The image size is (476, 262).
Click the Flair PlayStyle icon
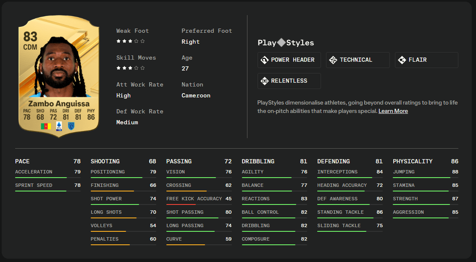point(402,60)
